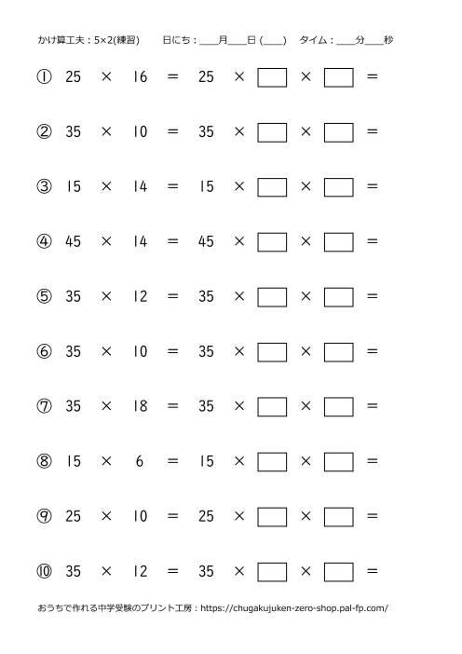Viewport: 462px width, 654px height.
Task: Click the title かけ算工夫：5×2(練習)
Action: 88,40
